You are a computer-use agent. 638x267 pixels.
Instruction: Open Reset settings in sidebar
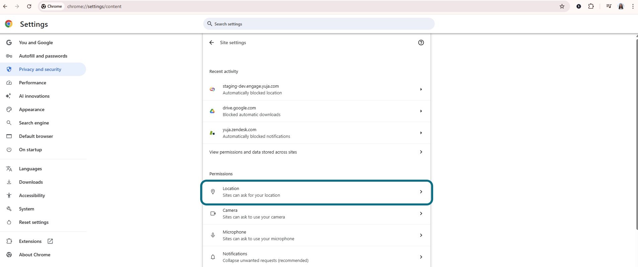tap(43, 222)
